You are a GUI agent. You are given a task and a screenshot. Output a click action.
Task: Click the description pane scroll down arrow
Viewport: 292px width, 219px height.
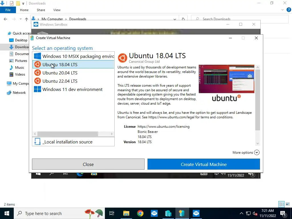pos(257,143)
